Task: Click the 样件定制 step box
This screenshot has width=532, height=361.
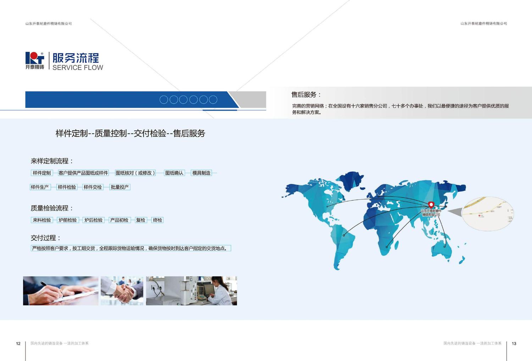Action: (x=42, y=173)
